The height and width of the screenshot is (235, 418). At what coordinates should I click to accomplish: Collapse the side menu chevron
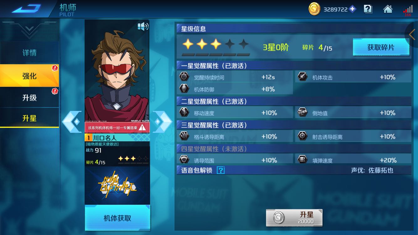29,30
